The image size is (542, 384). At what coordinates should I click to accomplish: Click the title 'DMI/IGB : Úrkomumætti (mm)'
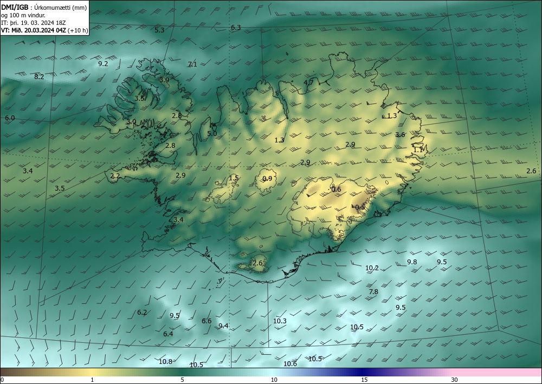pyautogui.click(x=44, y=8)
